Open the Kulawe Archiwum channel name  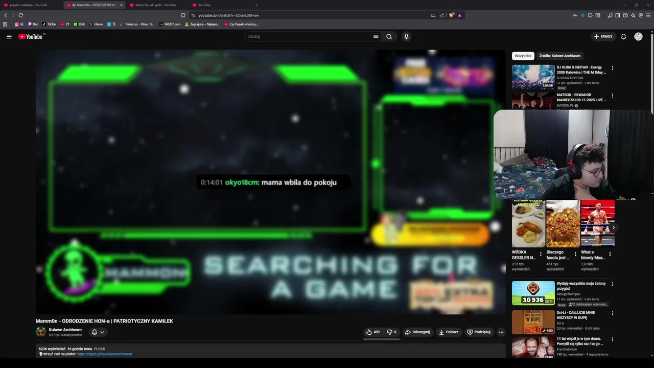click(x=65, y=330)
